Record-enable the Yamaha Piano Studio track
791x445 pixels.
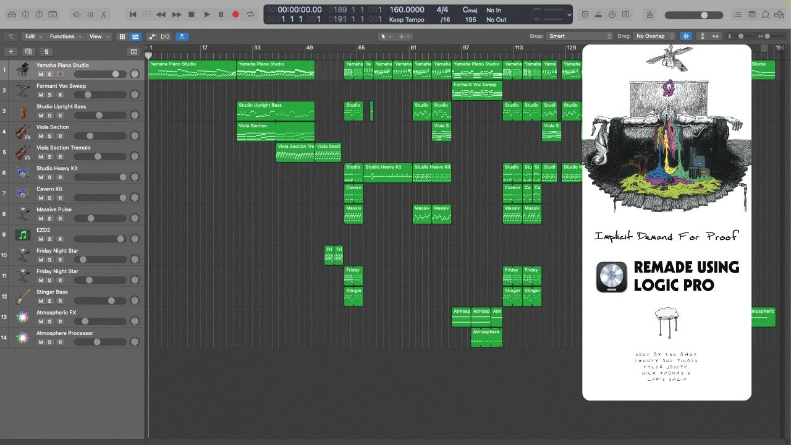(x=60, y=74)
